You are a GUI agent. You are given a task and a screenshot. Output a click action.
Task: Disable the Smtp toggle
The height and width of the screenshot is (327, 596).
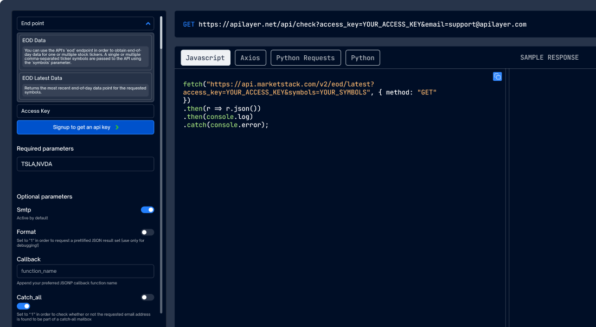(148, 210)
